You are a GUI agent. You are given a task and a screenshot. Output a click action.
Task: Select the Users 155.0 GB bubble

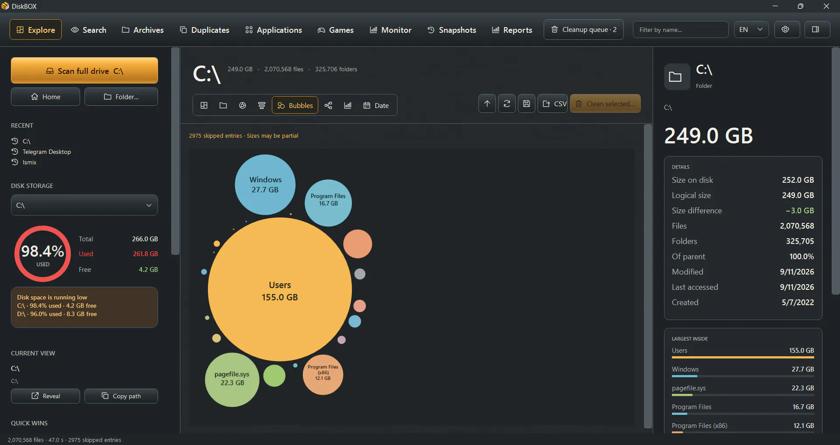280,289
